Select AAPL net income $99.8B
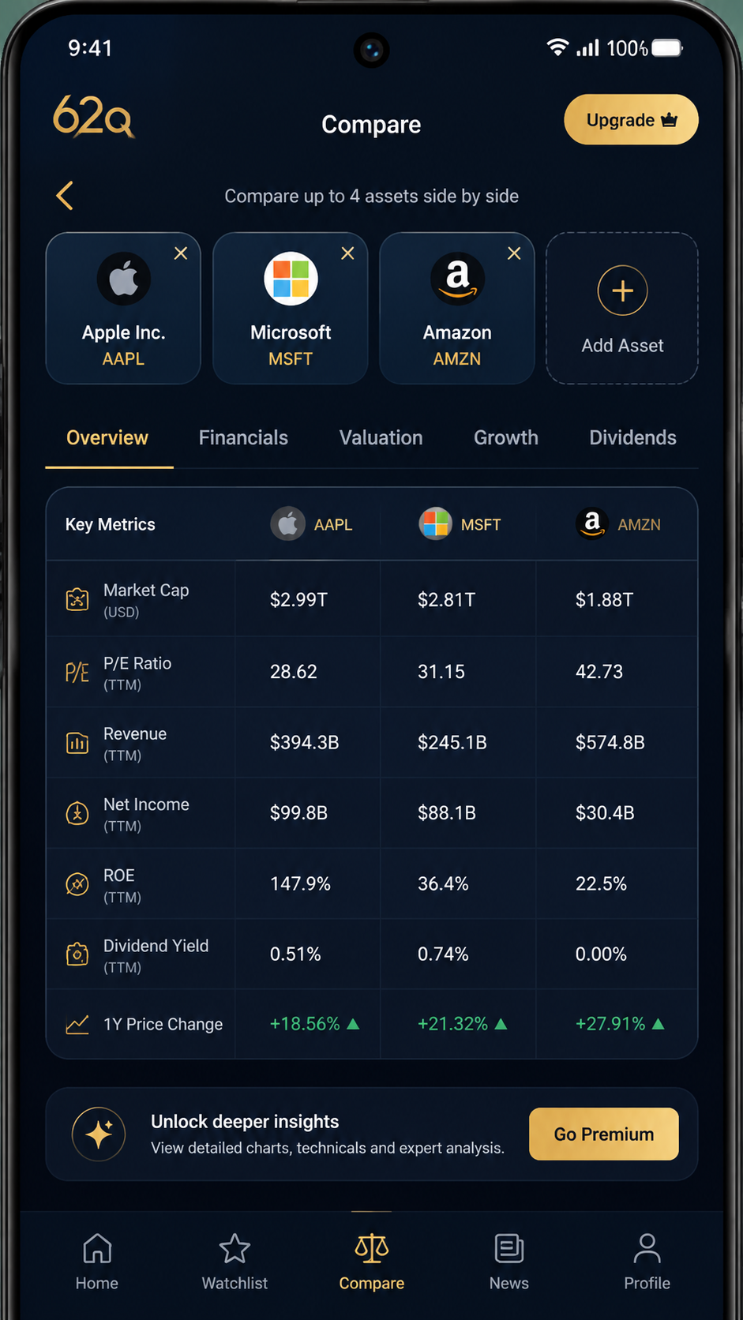This screenshot has width=743, height=1320. [298, 813]
